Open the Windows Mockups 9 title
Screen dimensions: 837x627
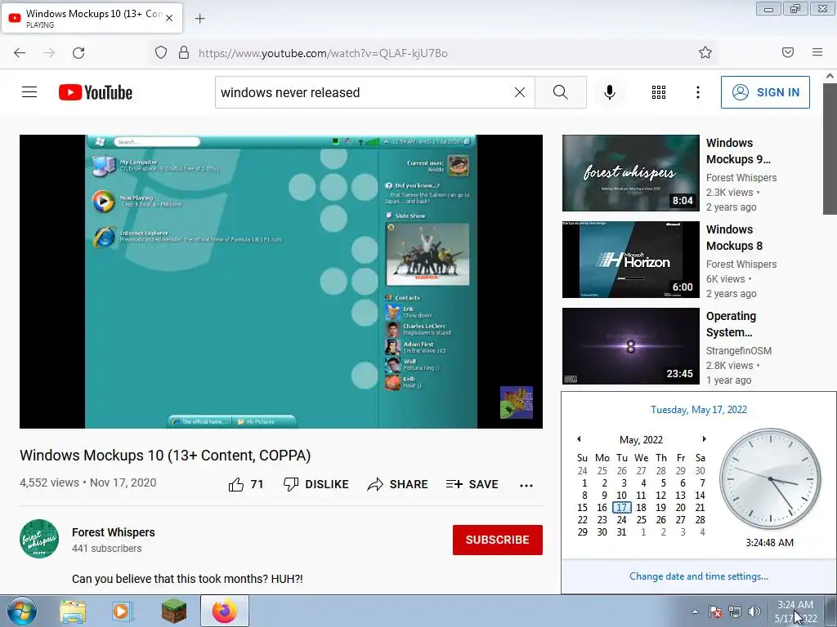click(x=738, y=151)
